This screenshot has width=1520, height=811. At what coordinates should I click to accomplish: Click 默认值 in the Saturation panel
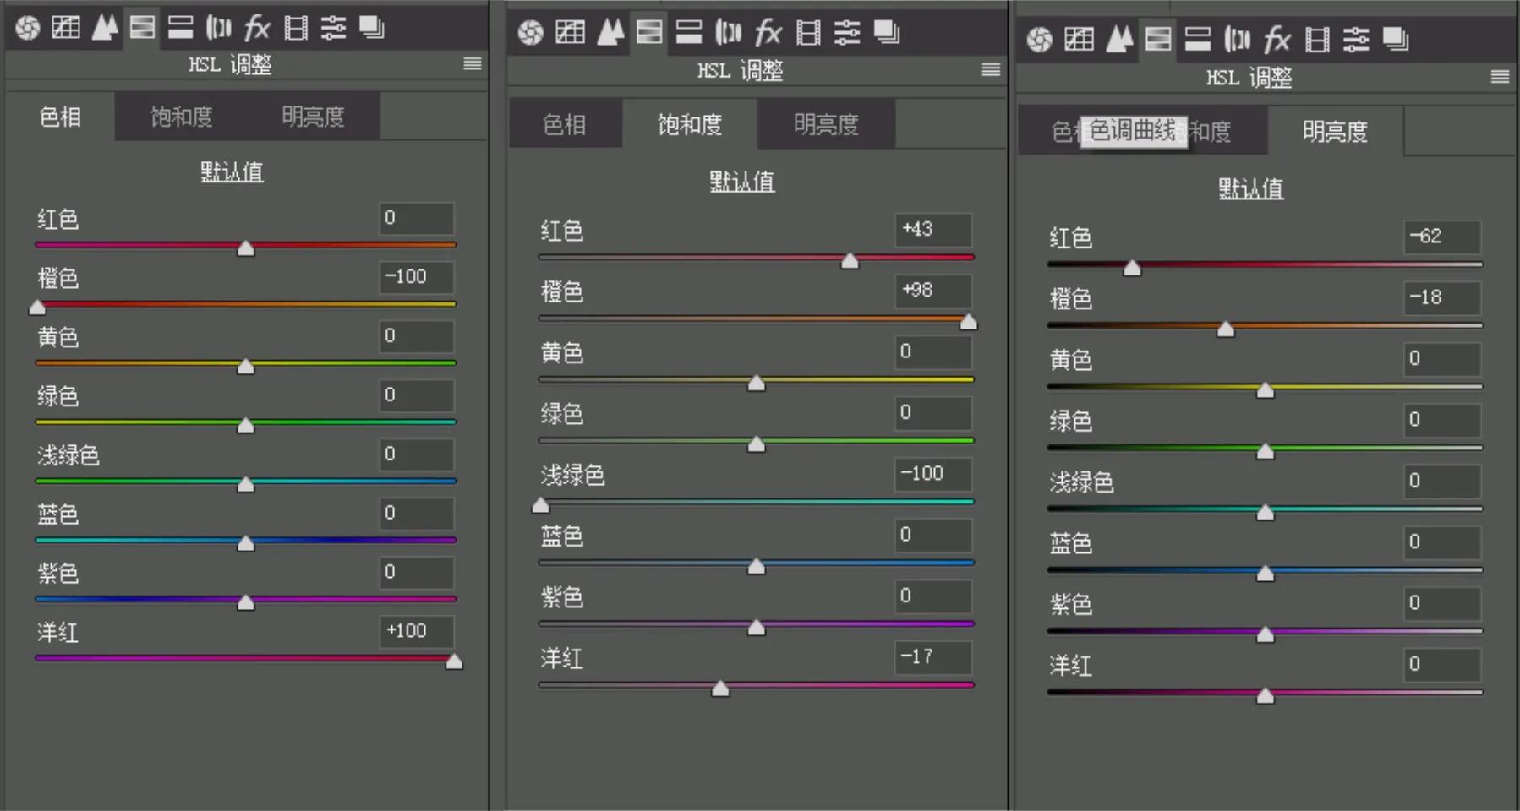tap(742, 181)
